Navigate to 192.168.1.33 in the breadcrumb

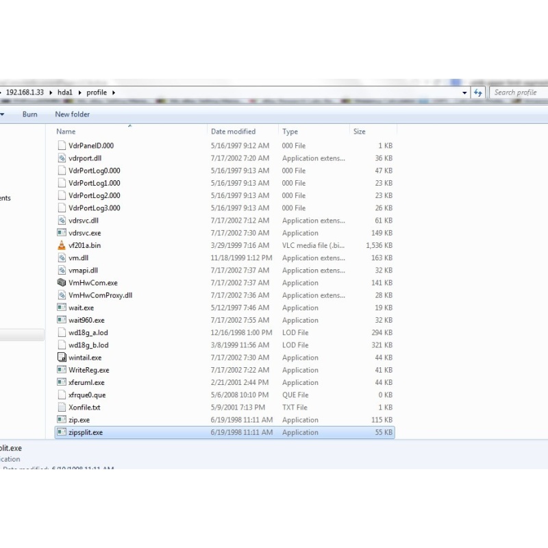(x=25, y=92)
